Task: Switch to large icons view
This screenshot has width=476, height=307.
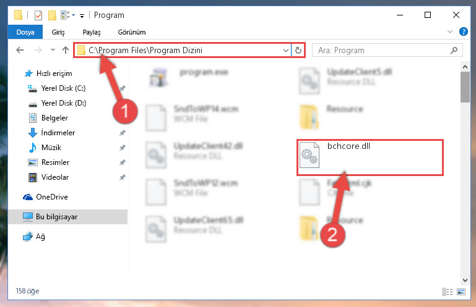Action: [461, 292]
